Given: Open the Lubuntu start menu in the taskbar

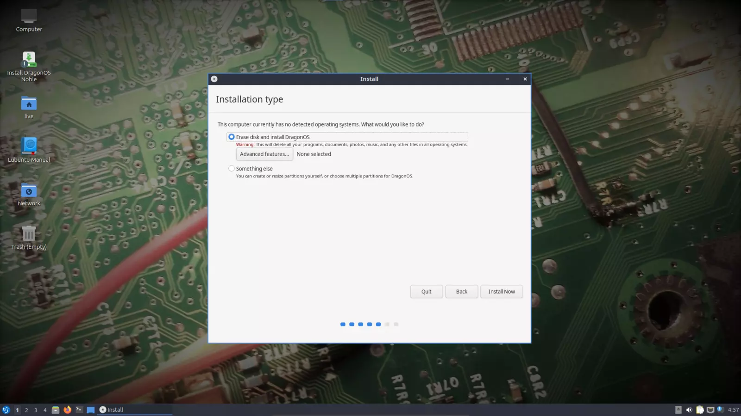Looking at the screenshot, I should 6,410.
